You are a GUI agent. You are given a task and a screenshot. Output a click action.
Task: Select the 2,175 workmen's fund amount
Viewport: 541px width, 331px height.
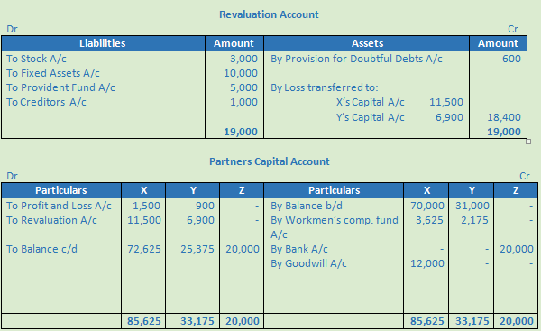point(475,220)
